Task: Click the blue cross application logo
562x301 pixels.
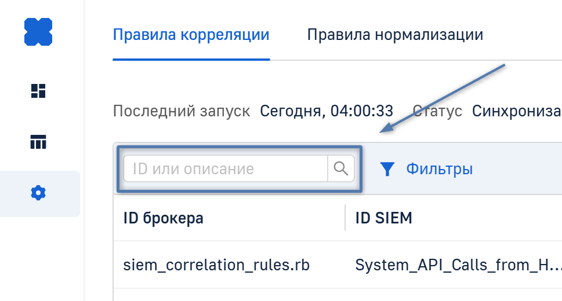Action: point(38,32)
